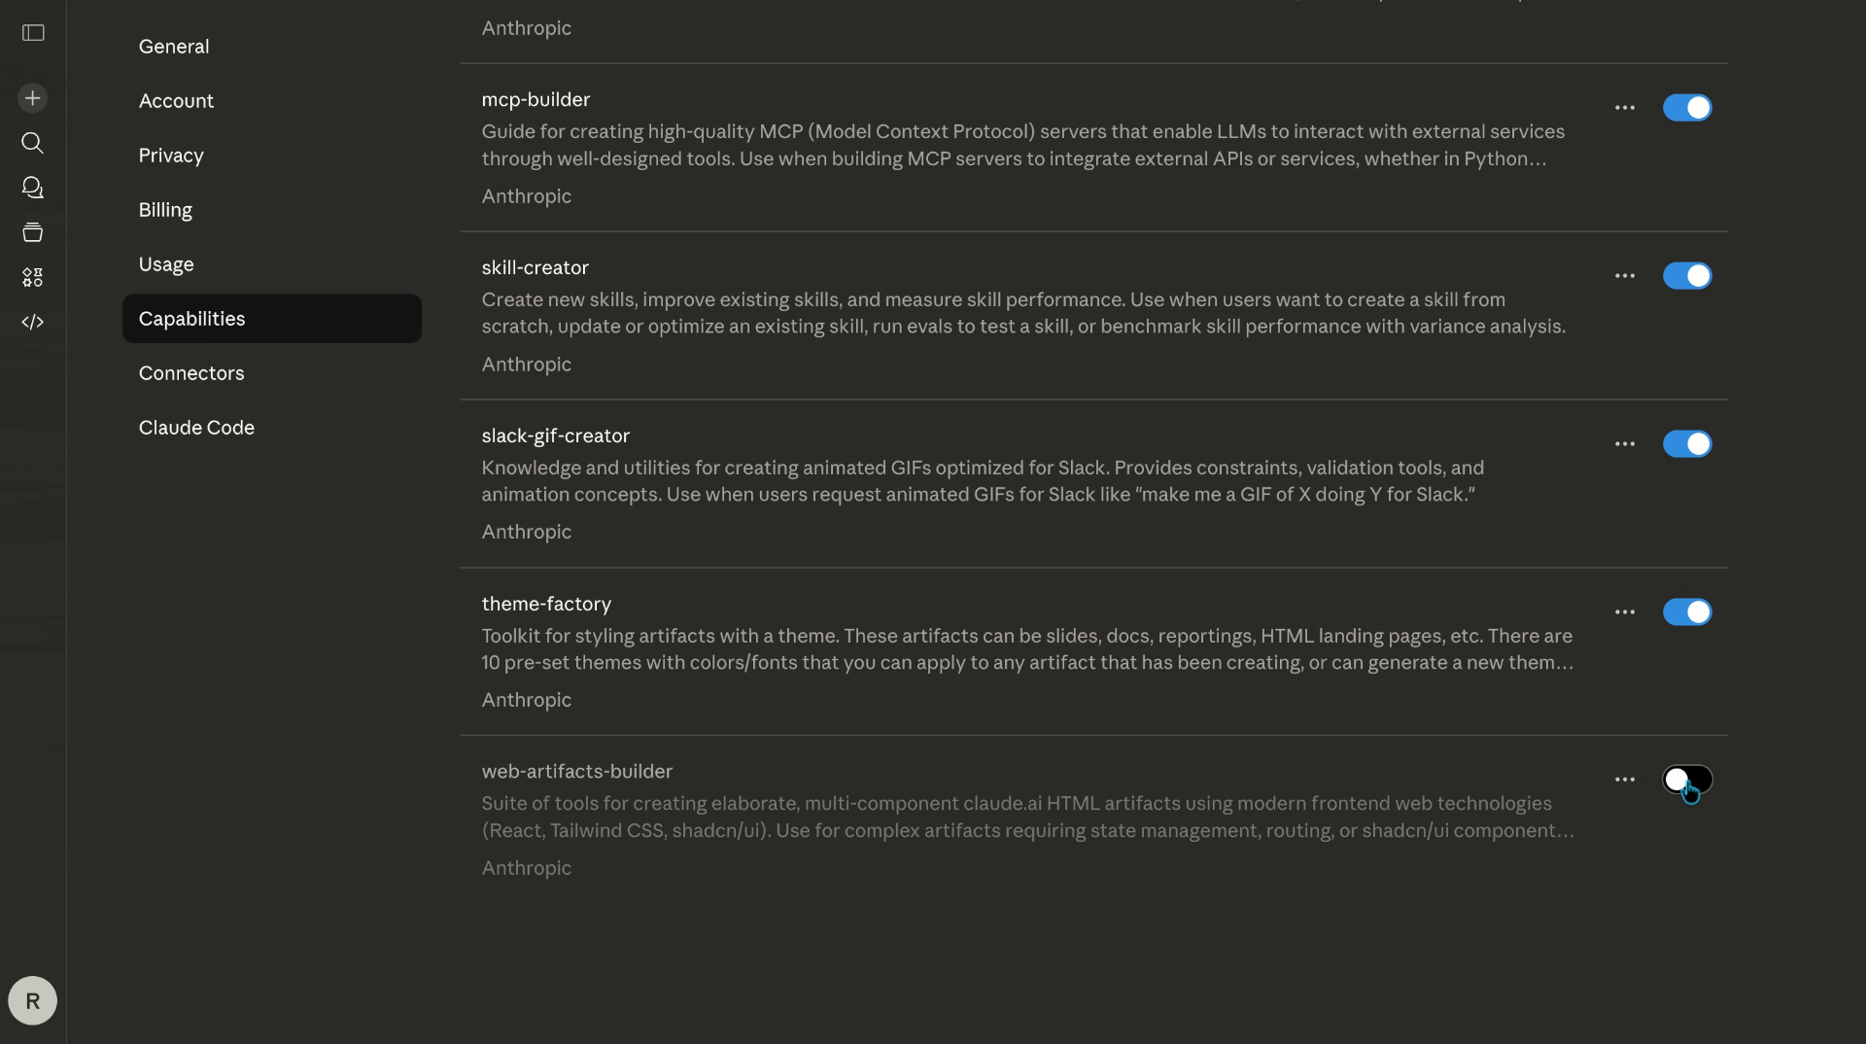Click the skill-creator skill title

pos(535,267)
